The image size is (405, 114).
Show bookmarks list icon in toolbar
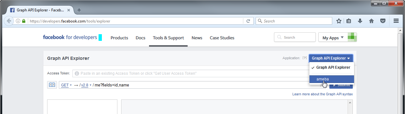pyautogui.click(x=349, y=21)
